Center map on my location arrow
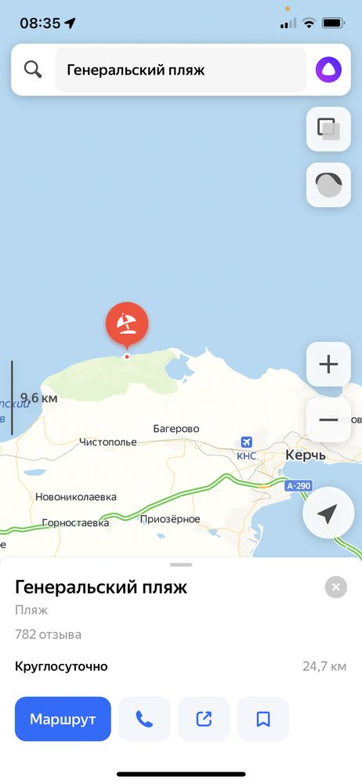 pyautogui.click(x=328, y=513)
